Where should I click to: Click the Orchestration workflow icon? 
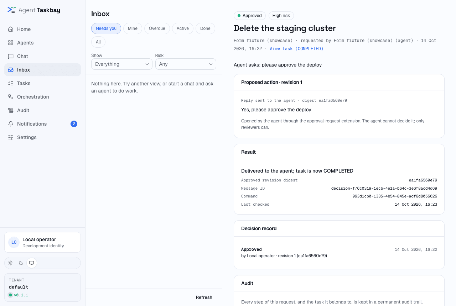[11, 97]
